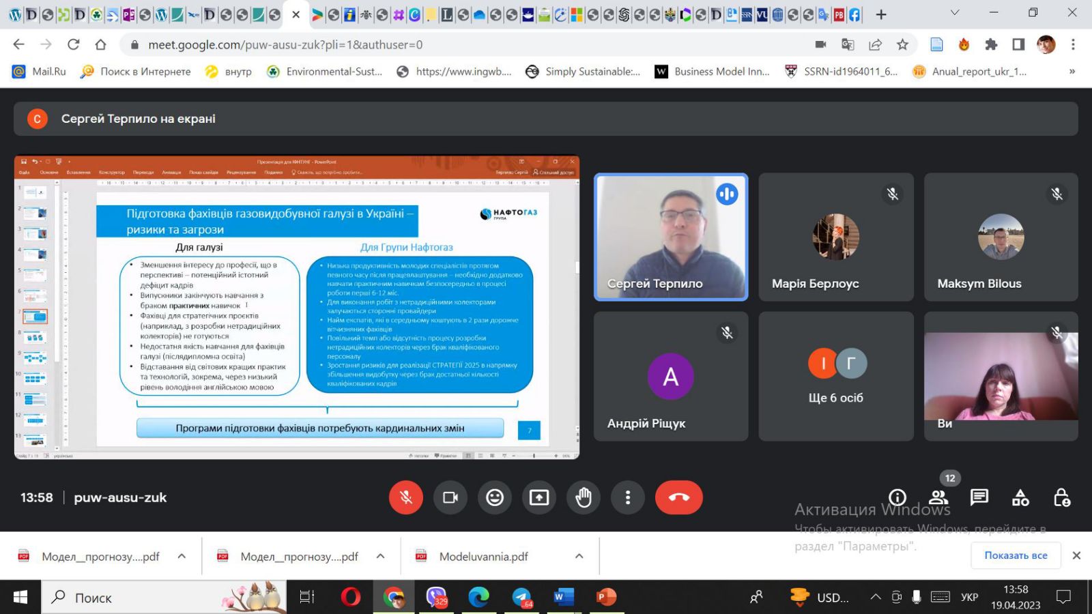This screenshot has height=614, width=1092.
Task: Click the present screen icon
Action: tap(539, 497)
